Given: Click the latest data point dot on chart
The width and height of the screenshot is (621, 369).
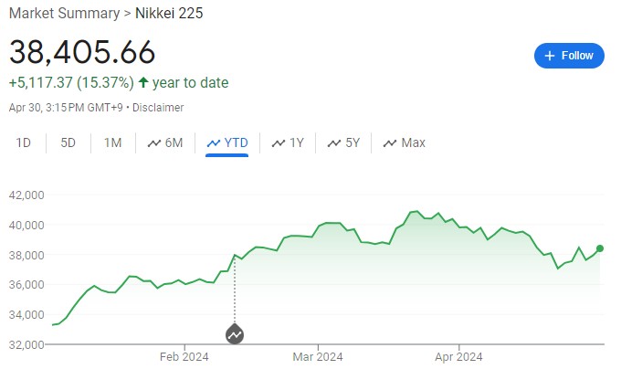Looking at the screenshot, I should [x=600, y=248].
